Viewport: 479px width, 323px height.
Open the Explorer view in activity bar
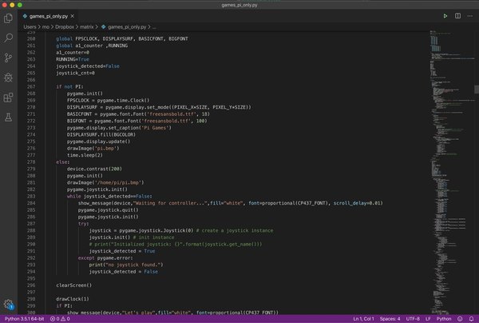click(8, 18)
